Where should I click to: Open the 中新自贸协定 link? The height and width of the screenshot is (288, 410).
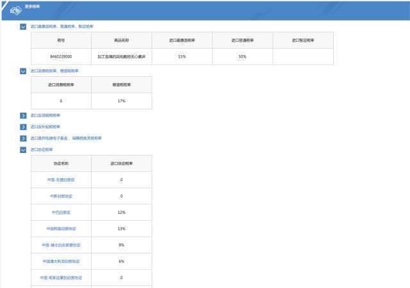coord(61,196)
